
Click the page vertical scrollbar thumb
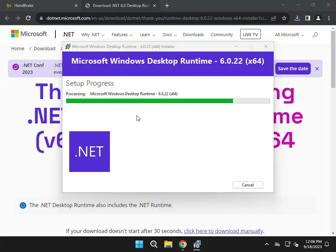(x=333, y=59)
